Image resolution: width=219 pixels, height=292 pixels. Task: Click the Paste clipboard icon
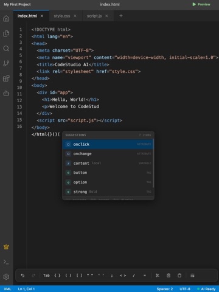[179, 276]
